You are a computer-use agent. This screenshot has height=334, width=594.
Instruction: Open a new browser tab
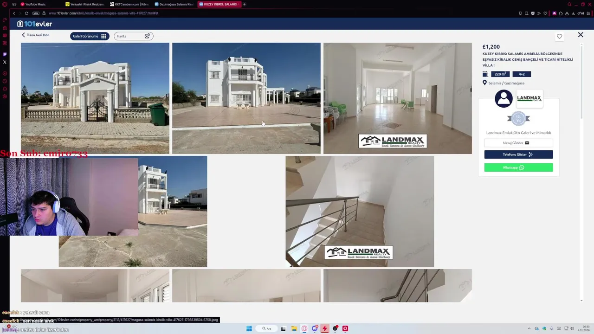coord(245,4)
